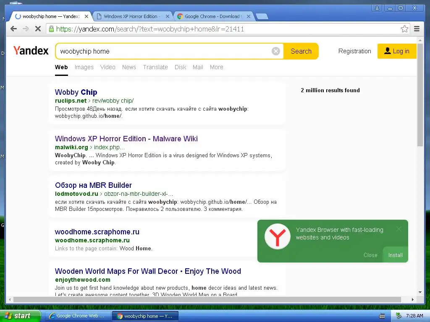Bookmark this page with the star icon
This screenshot has width=430, height=322.
point(404,29)
